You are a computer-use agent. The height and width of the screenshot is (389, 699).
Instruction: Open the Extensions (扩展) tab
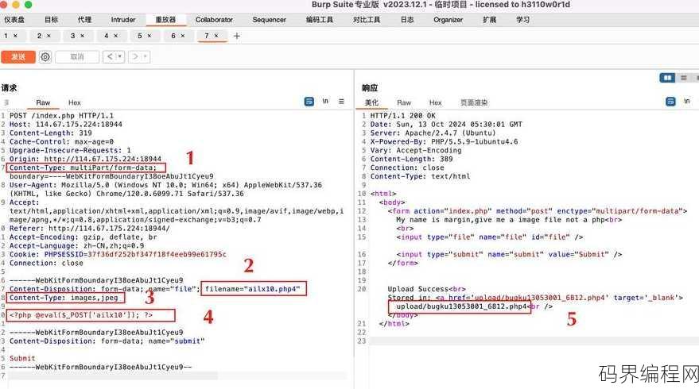tap(490, 20)
